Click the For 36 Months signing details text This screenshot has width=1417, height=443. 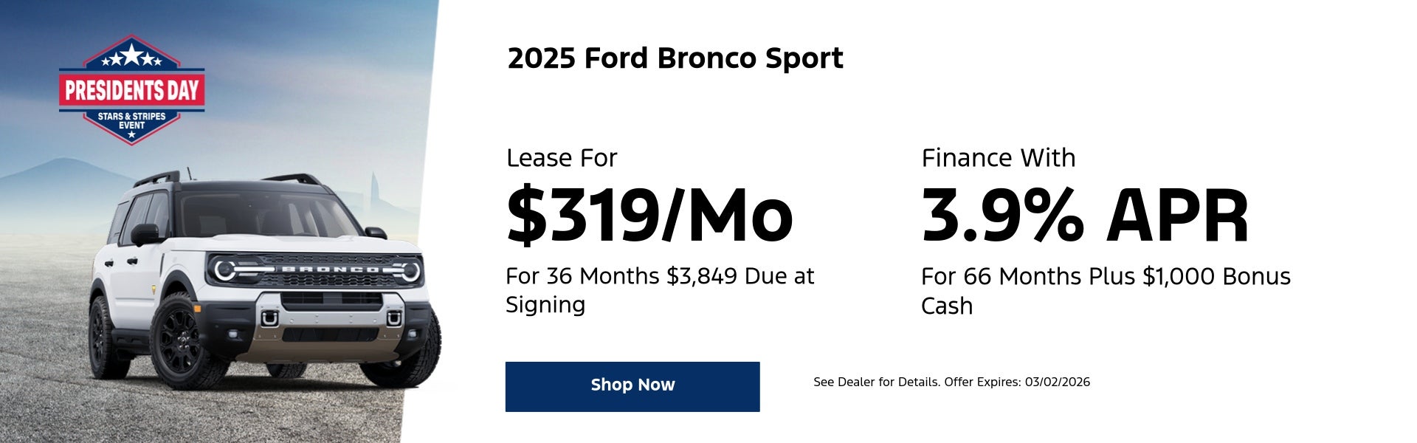tap(659, 291)
